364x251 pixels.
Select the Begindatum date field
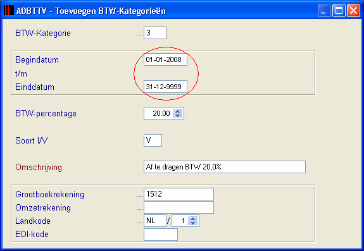pos(165,59)
